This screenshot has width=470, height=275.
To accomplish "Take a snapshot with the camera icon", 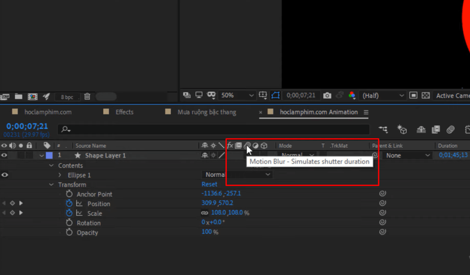I will pos(327,95).
